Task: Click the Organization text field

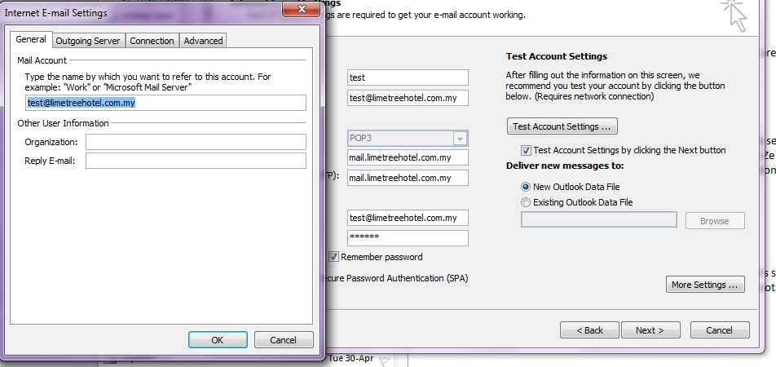Action: click(196, 142)
